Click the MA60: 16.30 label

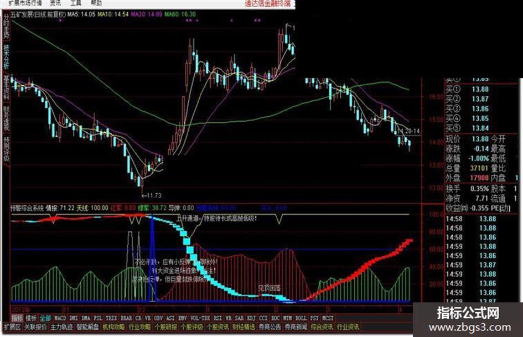click(180, 14)
